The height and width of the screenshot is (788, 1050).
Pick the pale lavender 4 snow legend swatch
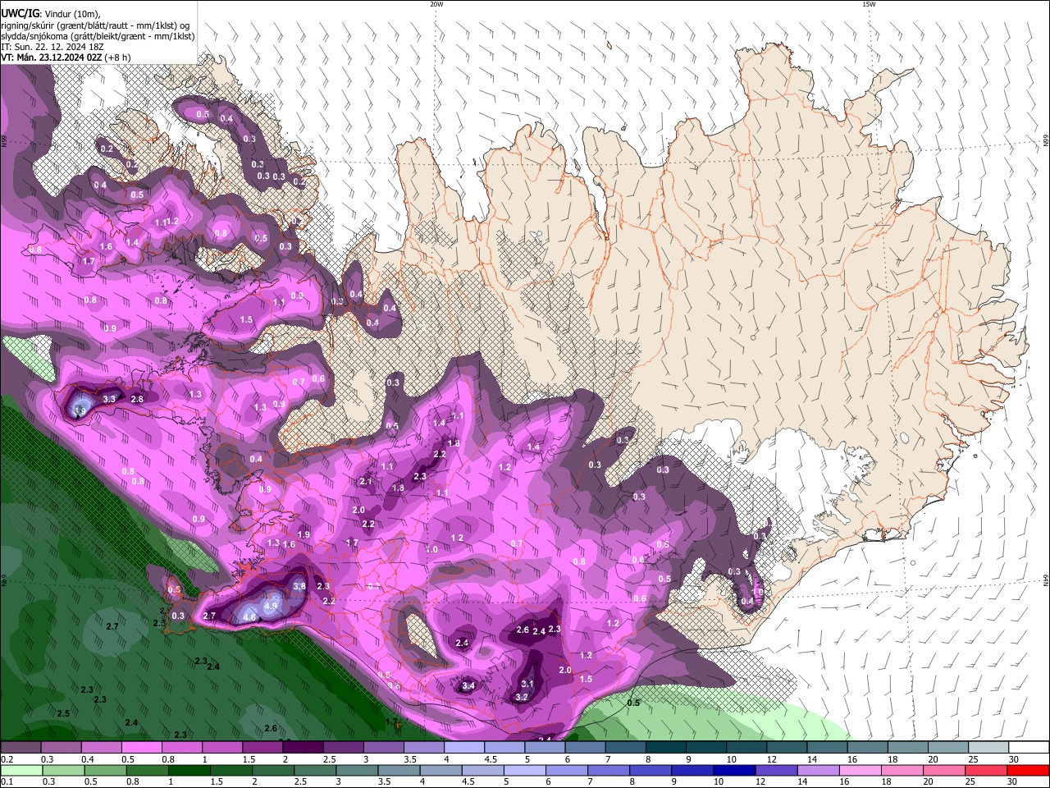coord(464,747)
